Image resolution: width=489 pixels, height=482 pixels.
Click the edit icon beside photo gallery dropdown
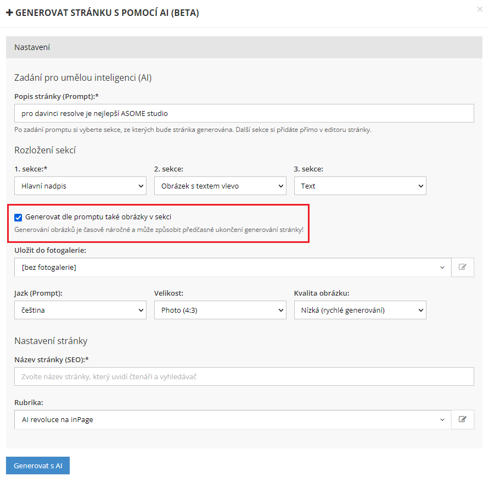[462, 267]
